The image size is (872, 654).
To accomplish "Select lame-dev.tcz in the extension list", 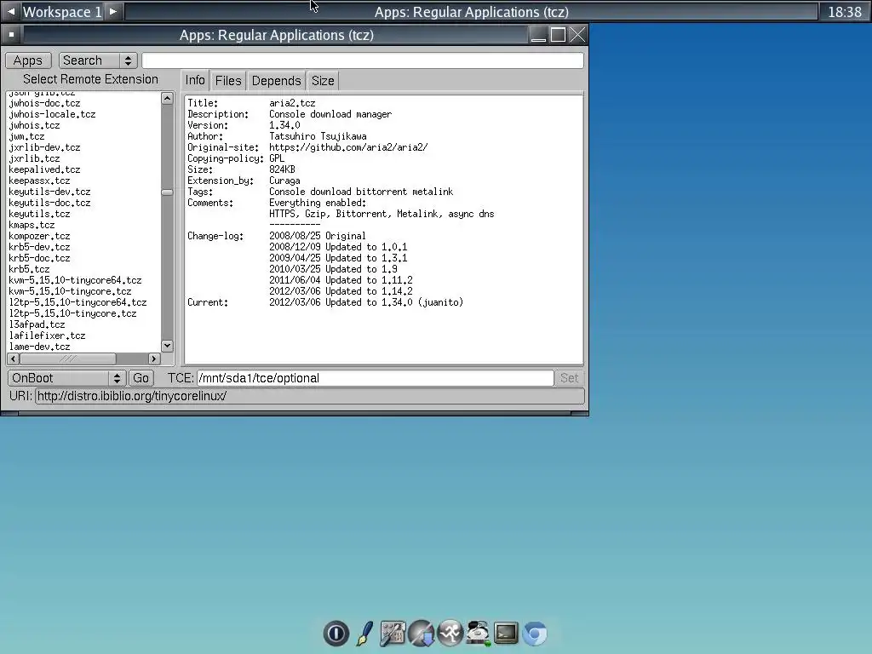I will point(39,347).
